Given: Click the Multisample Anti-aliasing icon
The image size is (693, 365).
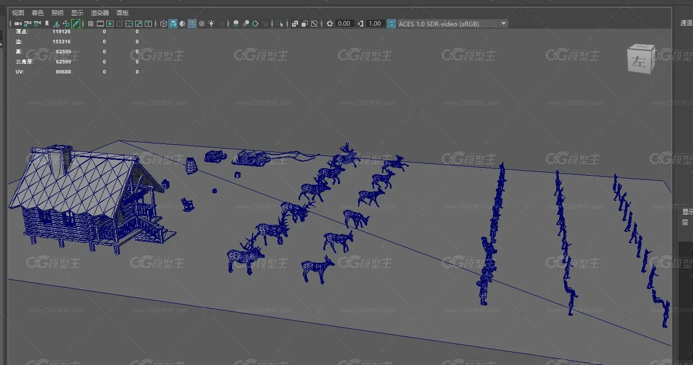Looking at the screenshot, I should [x=255, y=24].
